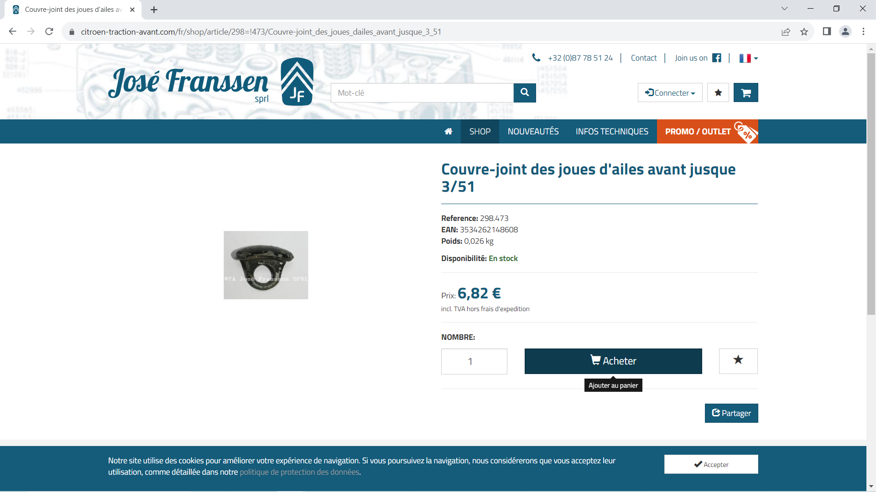The height and width of the screenshot is (492, 876).
Task: Open the INFOS TECHNIQUES menu item
Action: [x=612, y=132]
